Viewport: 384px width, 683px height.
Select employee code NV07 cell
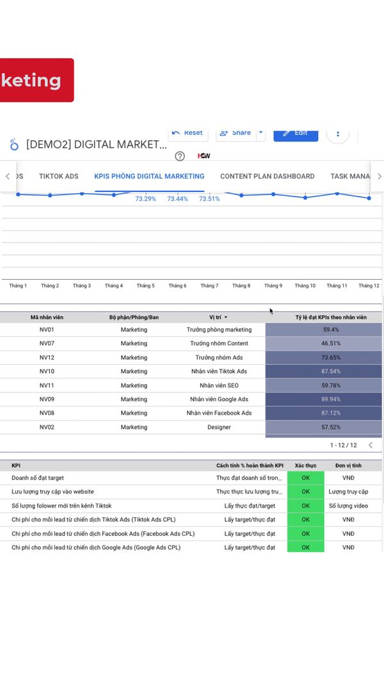tap(47, 344)
